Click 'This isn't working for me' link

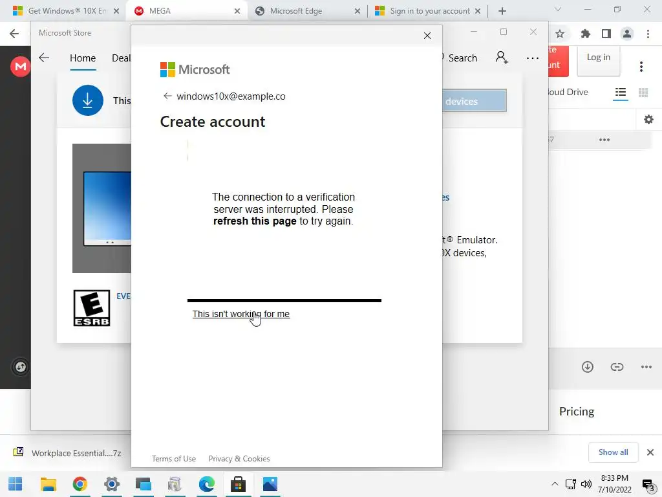[x=240, y=314]
